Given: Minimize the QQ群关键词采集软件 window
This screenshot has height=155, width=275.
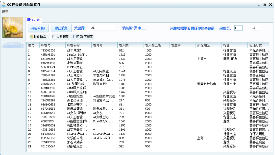Looking at the screenshot, I should (x=258, y=5).
